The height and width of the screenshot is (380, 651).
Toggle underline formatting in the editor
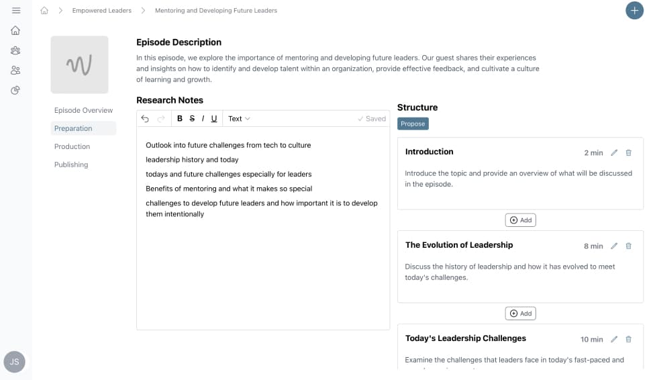tap(214, 119)
